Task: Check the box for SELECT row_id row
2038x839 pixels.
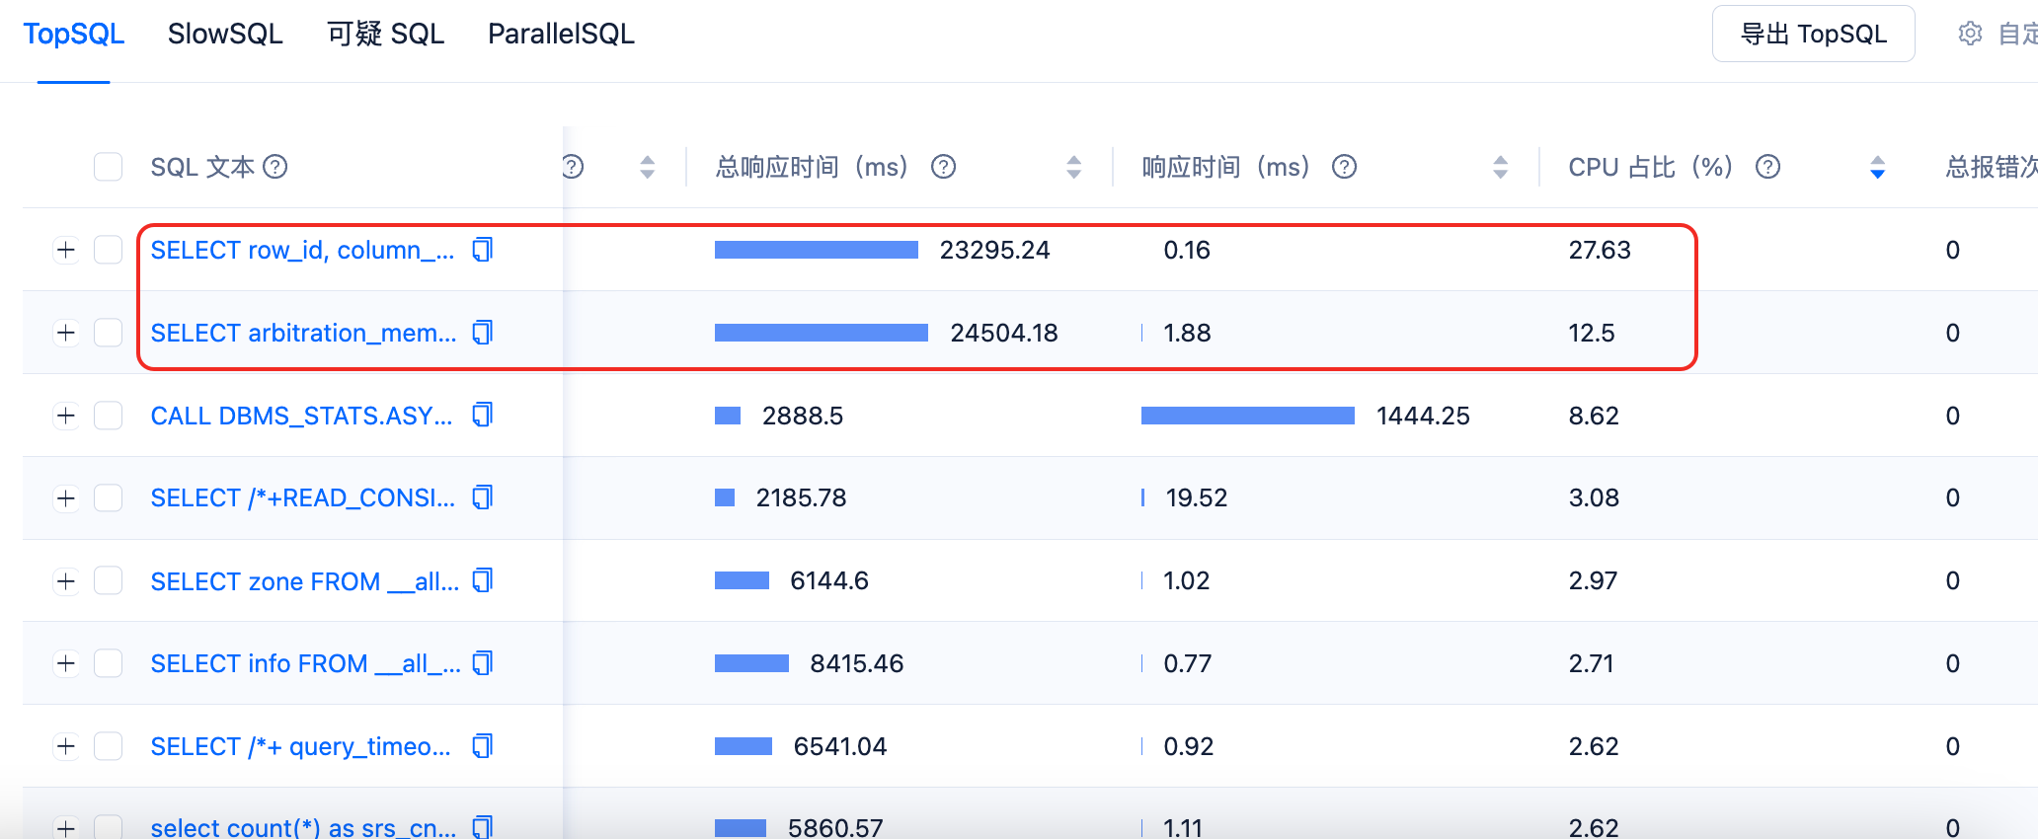Action: (108, 250)
